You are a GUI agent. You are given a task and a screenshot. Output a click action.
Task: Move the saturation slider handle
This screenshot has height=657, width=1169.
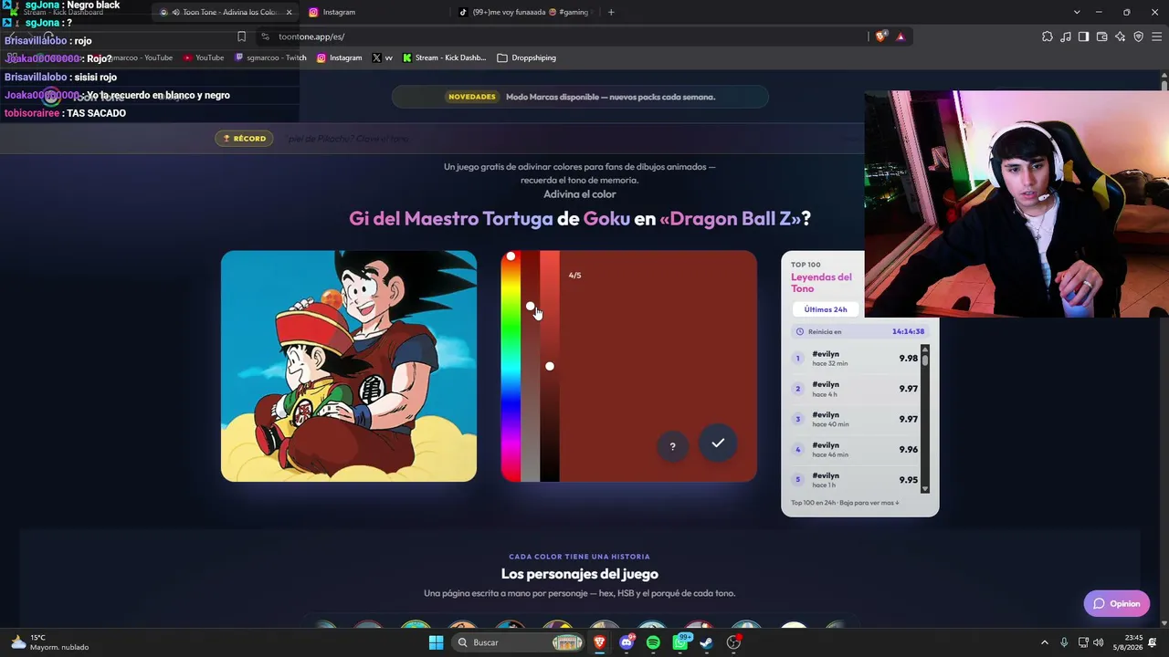click(x=530, y=307)
